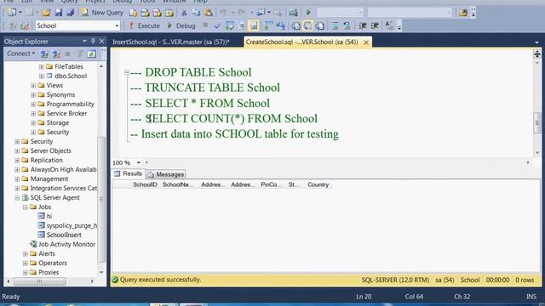Click the Country column header
Image resolution: width=545 pixels, height=306 pixels.
coord(318,185)
